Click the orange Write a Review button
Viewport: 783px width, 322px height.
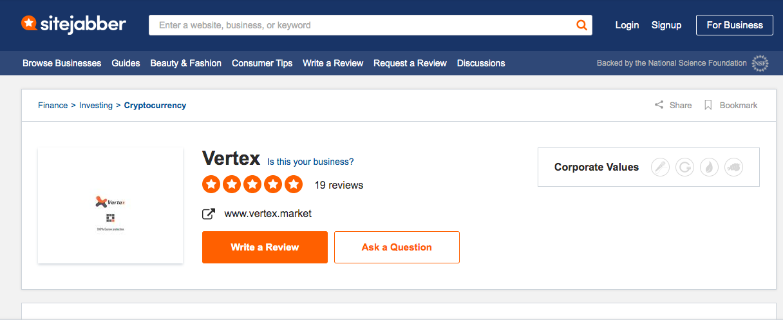pos(265,247)
